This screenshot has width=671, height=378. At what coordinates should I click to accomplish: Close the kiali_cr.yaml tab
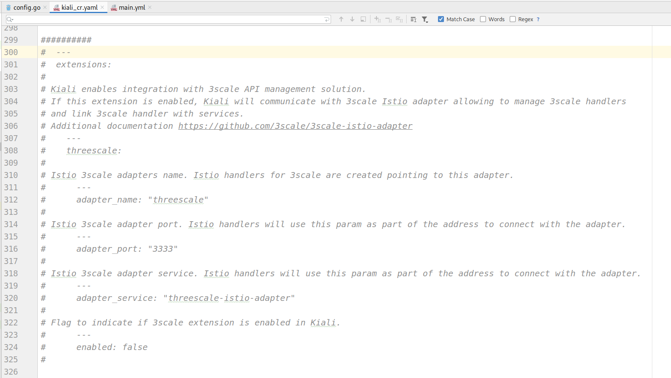coord(102,7)
